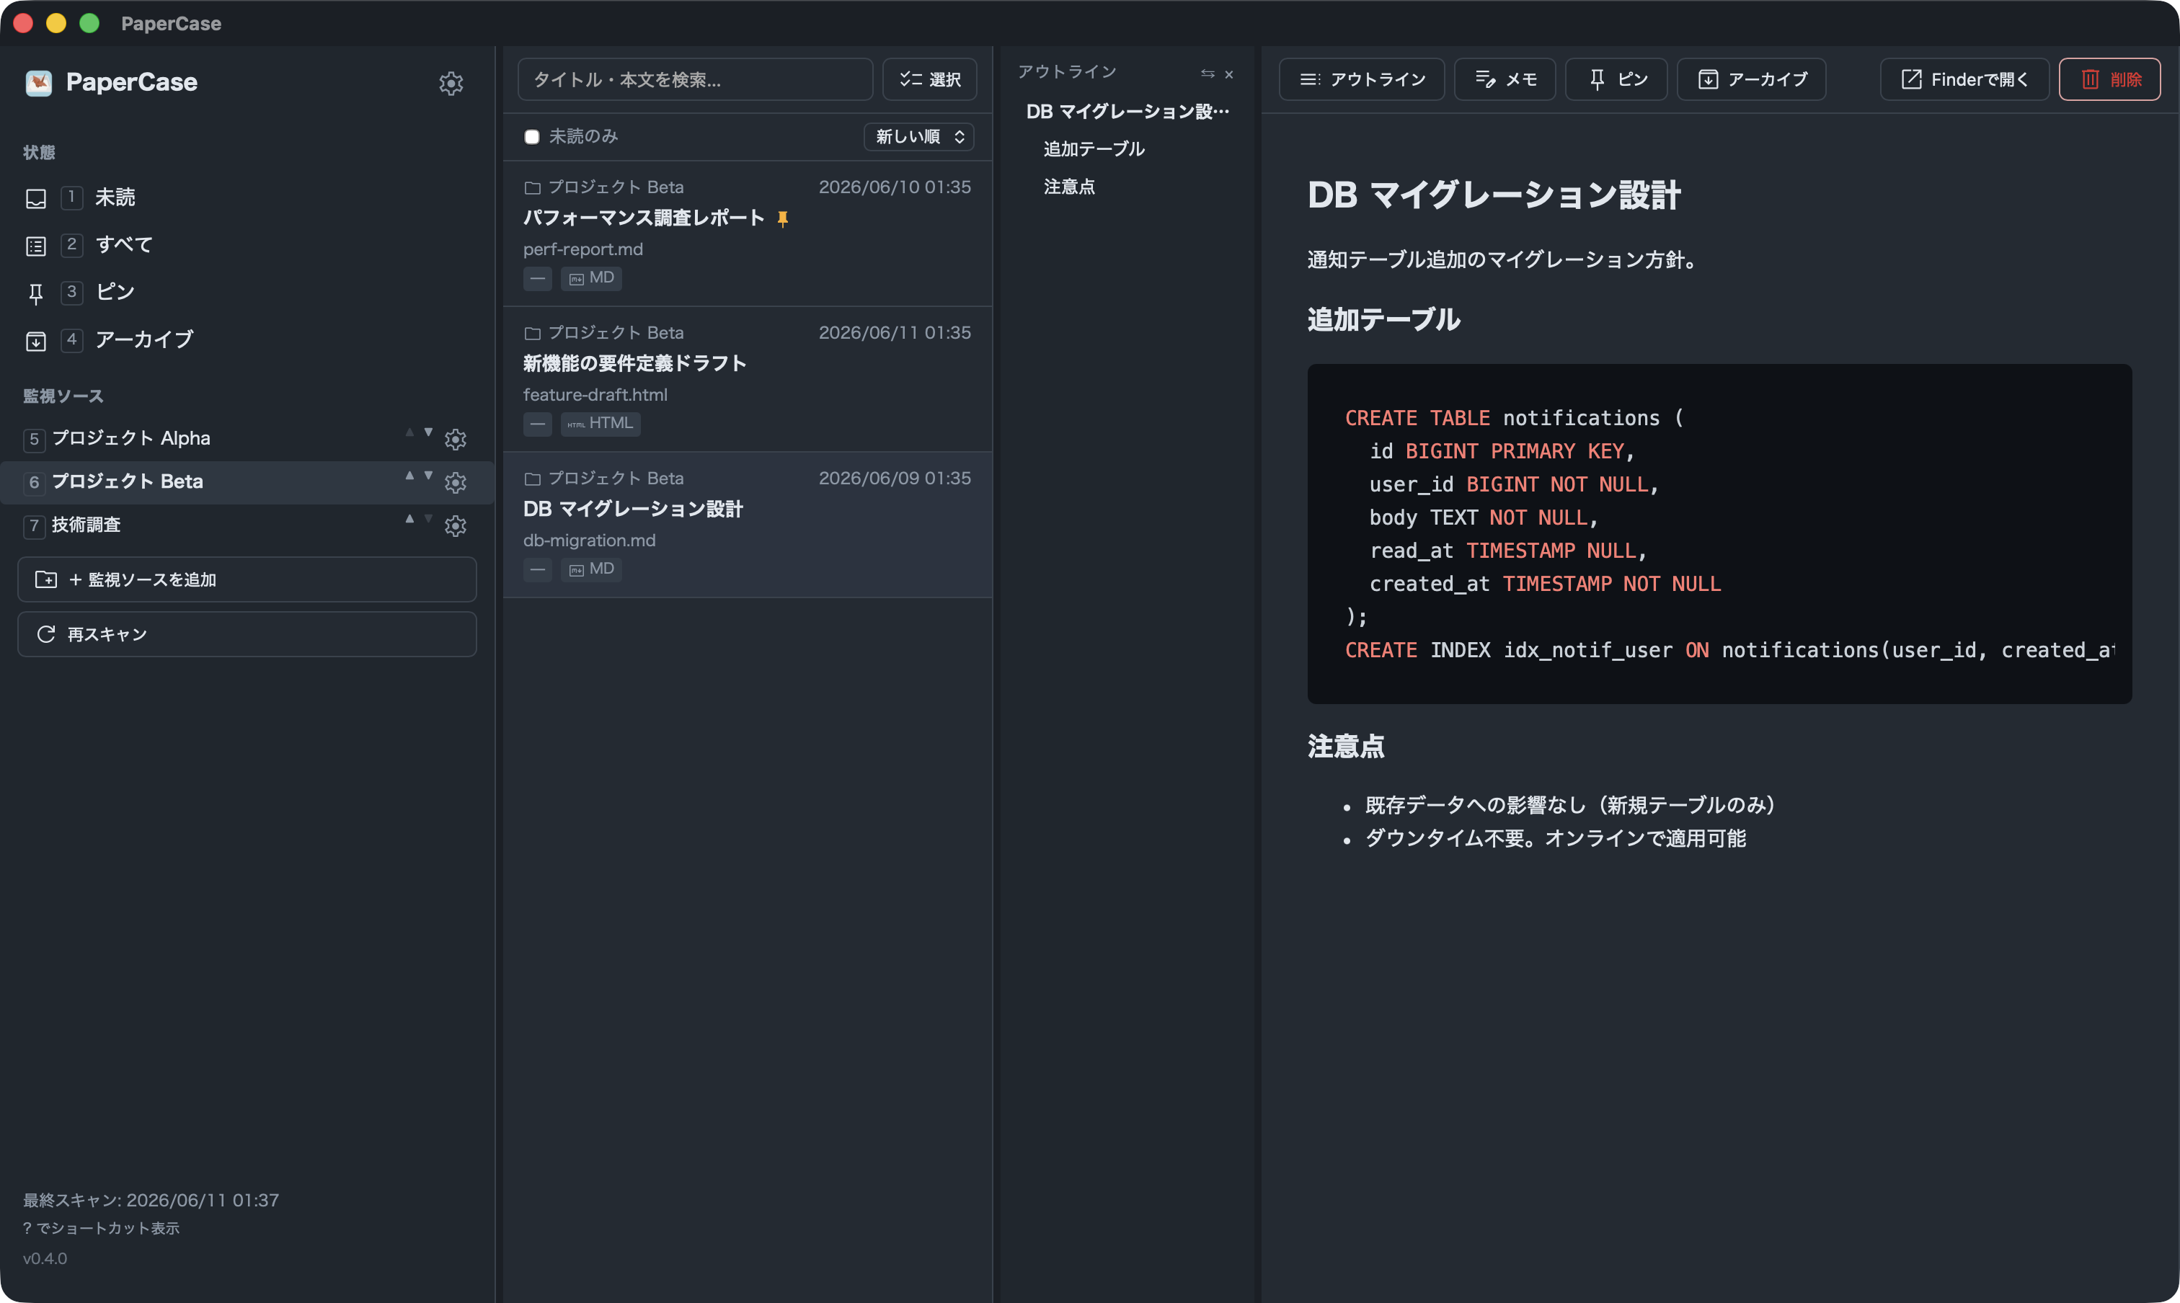The height and width of the screenshot is (1303, 2180).
Task: Select すべて in the status list
Action: [248, 245]
